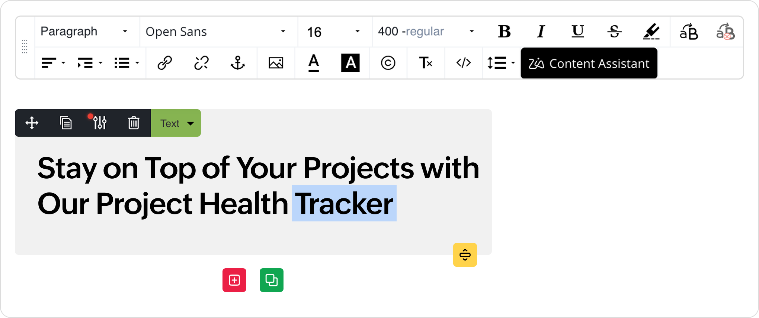Insert a special character with copyright icon
Screen dimensions: 759x318
click(x=388, y=63)
